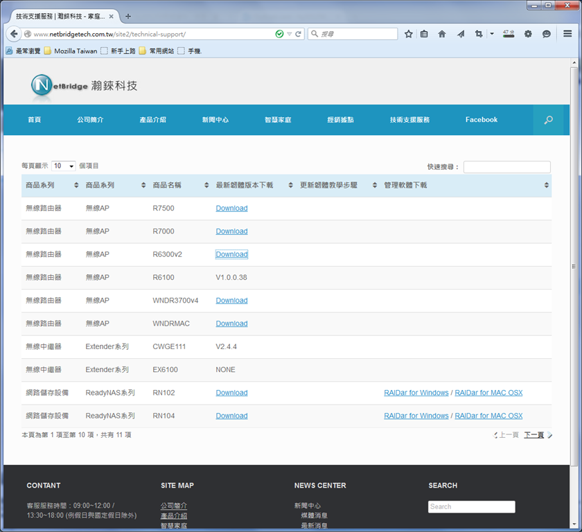
Task: Open the Facebook navigation link
Action: pos(482,119)
